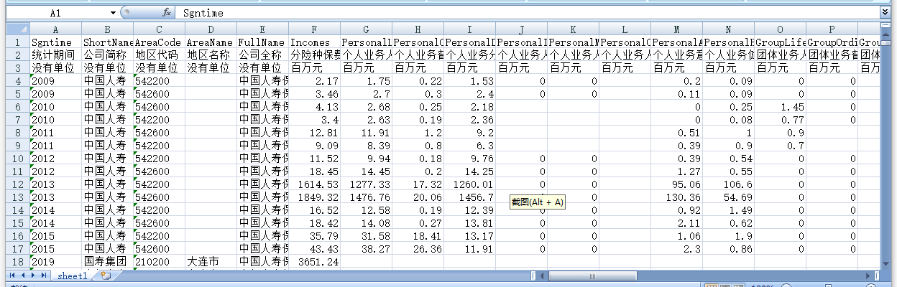Click cell E1 FullName
Screen dimensions: 897x287
tap(263, 42)
